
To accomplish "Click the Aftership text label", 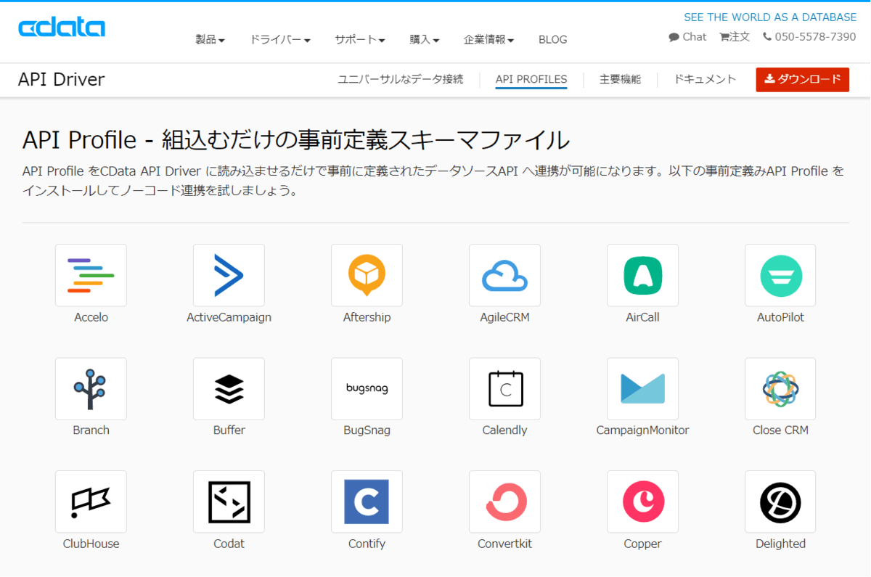I will tap(367, 317).
